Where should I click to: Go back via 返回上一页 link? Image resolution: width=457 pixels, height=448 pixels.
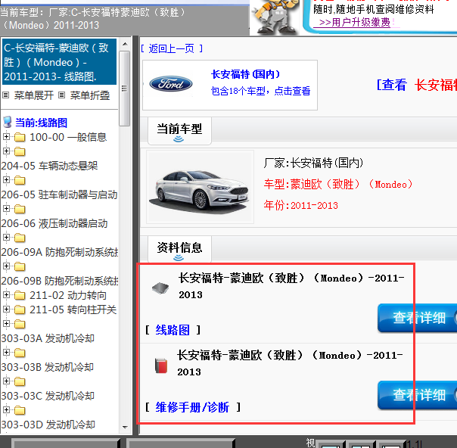(x=171, y=48)
